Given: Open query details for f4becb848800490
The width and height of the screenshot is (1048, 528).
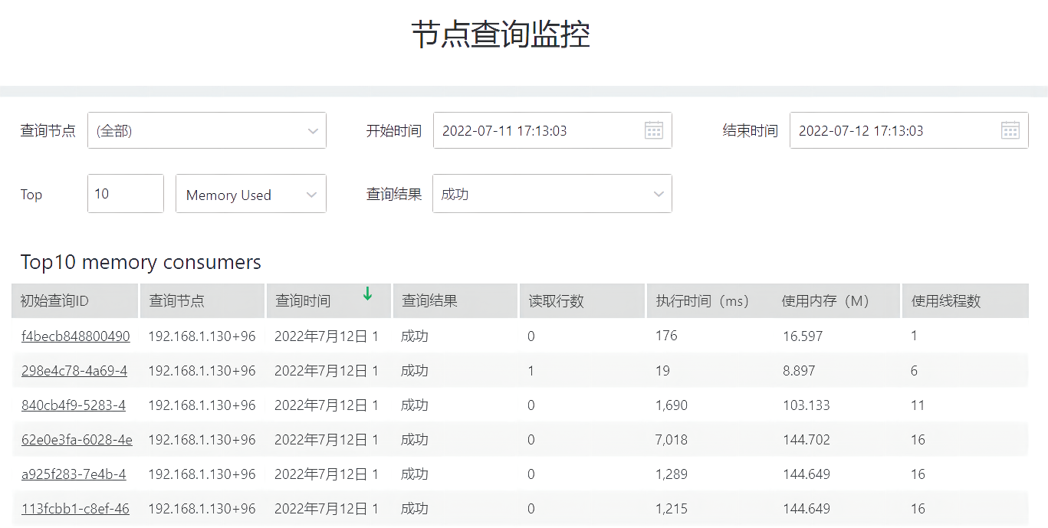Looking at the screenshot, I should (x=74, y=336).
